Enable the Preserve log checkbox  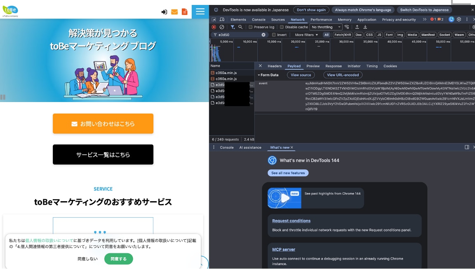pos(250,27)
